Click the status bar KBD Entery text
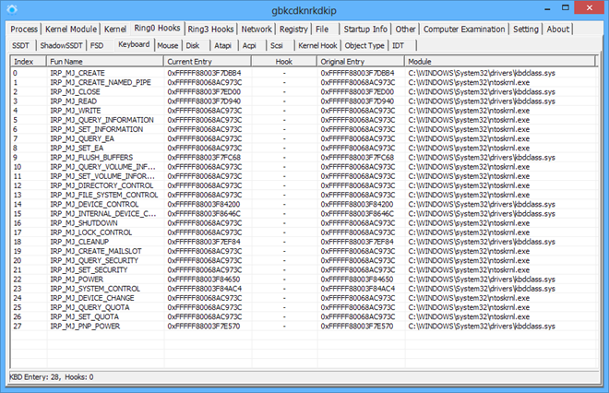Image resolution: width=609 pixels, height=393 pixels. (52, 376)
